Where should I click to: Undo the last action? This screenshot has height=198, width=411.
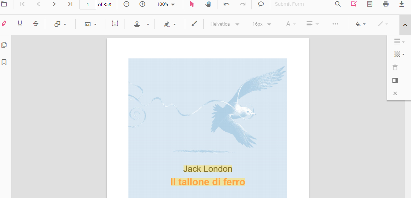[227, 4]
